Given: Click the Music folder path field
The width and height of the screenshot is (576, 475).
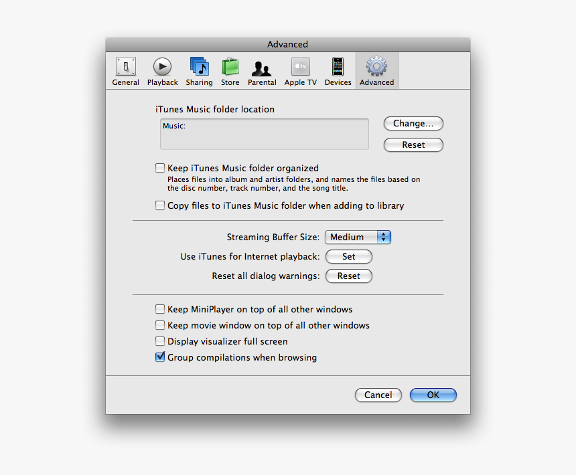Looking at the screenshot, I should pyautogui.click(x=265, y=134).
